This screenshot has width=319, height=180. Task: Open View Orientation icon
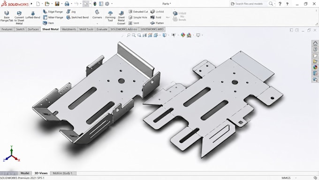pyautogui.click(x=156, y=35)
